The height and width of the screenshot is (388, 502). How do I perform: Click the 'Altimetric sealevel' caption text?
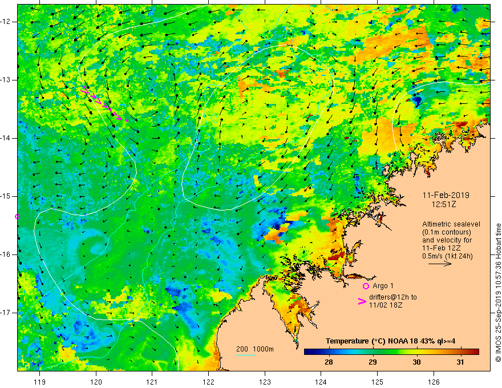tap(451, 224)
